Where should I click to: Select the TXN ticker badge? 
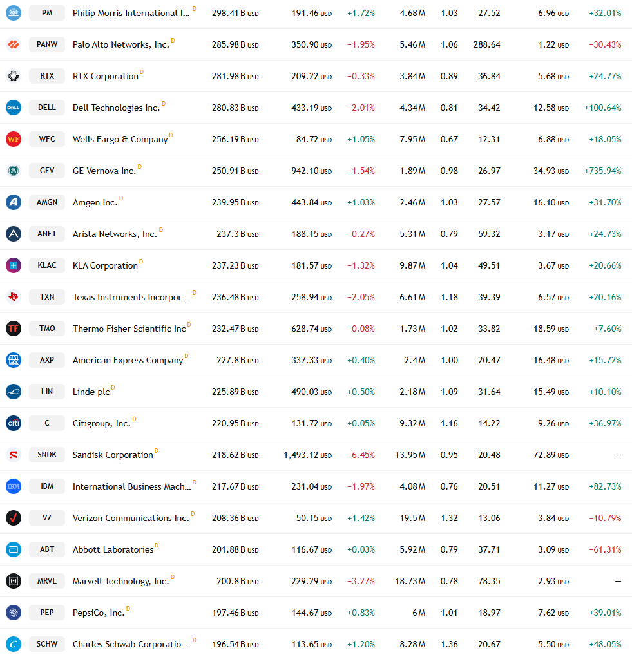click(47, 297)
